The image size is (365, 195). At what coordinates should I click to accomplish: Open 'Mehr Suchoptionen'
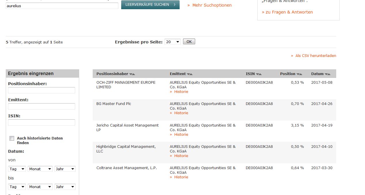pyautogui.click(x=212, y=5)
